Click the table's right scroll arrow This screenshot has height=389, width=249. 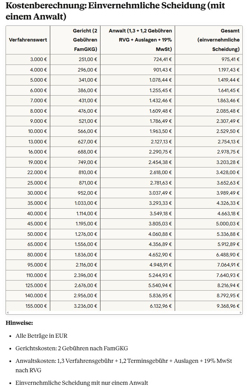pyautogui.click(x=241, y=313)
